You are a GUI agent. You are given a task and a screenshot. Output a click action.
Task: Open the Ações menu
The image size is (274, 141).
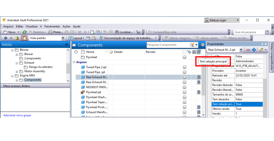(66, 26)
